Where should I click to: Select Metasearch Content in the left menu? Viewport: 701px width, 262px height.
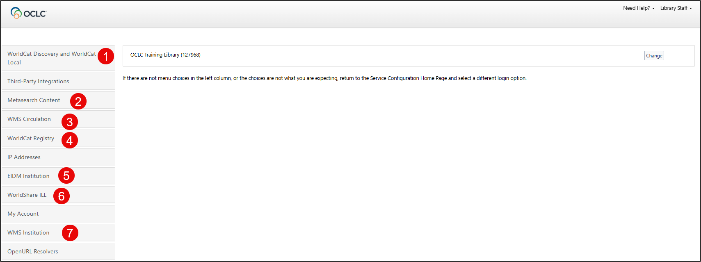58,100
